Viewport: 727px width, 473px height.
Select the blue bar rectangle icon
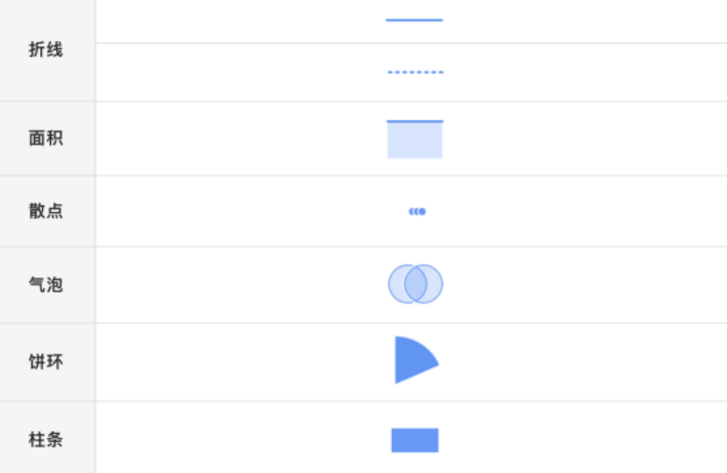pos(415,440)
